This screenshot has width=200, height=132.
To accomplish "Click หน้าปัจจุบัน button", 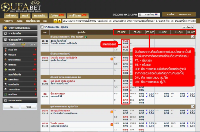I will [x=188, y=27].
